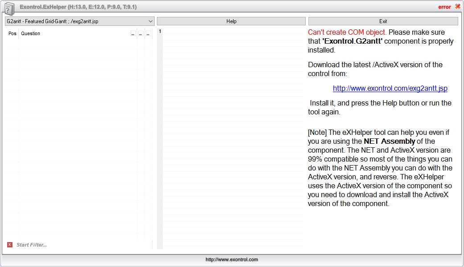Select line number 1 in the editor gutter
464x267 pixels.
click(160, 32)
